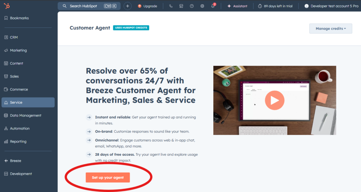Focus the Search HubSpot field
Image resolution: width=361 pixels, height=192 pixels.
89,6
